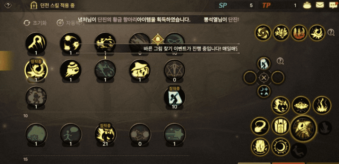Click the help icon beside top skill slots
This screenshot has width=339, height=164.
331,33
